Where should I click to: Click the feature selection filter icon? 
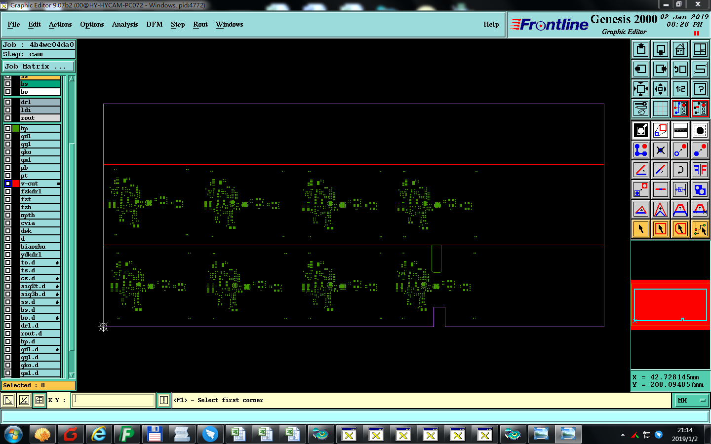click(x=700, y=130)
